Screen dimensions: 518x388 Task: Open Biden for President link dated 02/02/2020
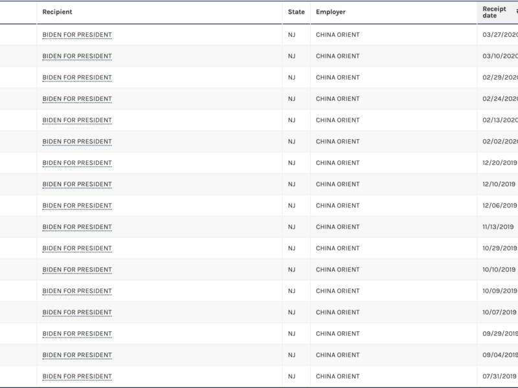click(77, 142)
